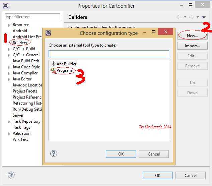Expand the C/C++ Build node
Image resolution: width=212 pixels, height=186 pixels.
coord(9,49)
